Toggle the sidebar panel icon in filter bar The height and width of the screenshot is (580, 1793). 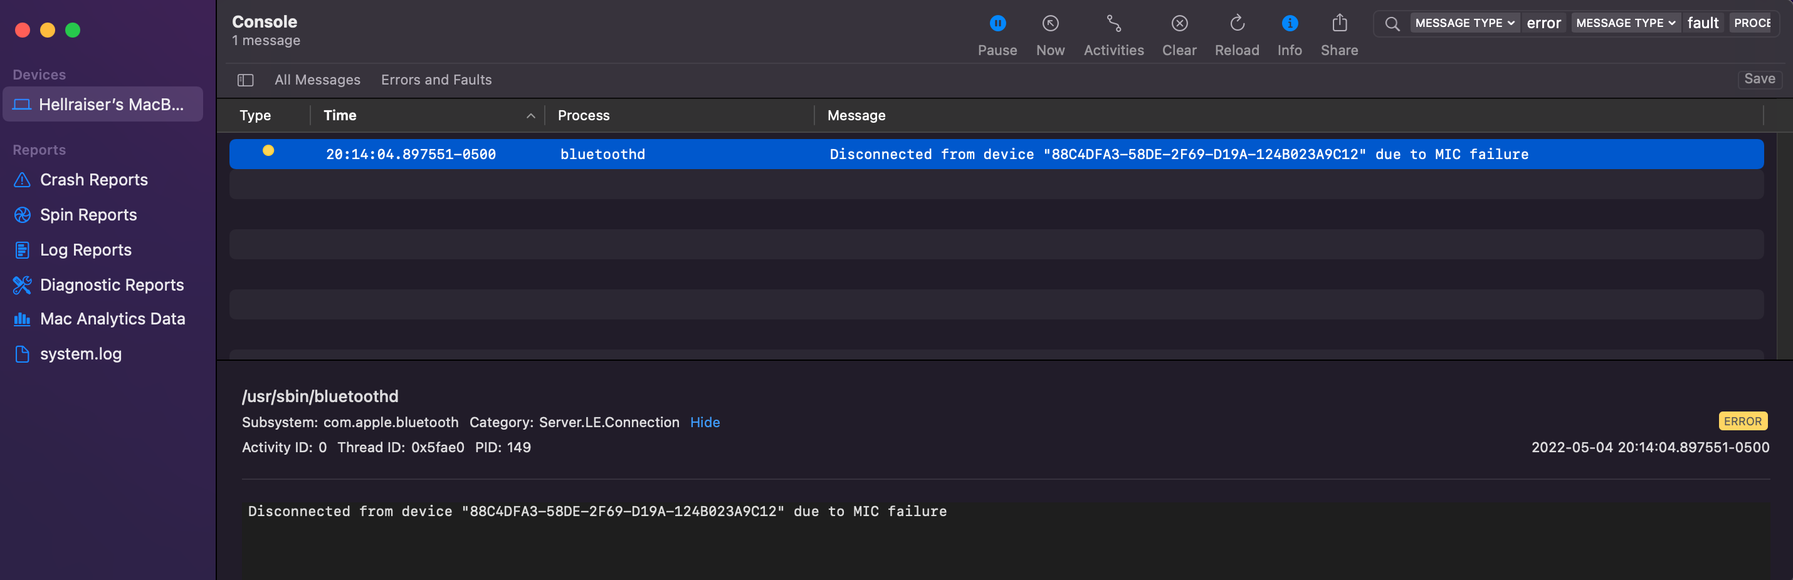coord(245,80)
